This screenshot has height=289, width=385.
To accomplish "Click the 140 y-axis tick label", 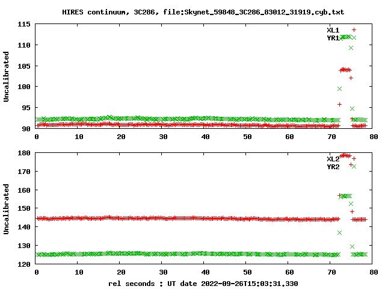I will tap(24, 227).
